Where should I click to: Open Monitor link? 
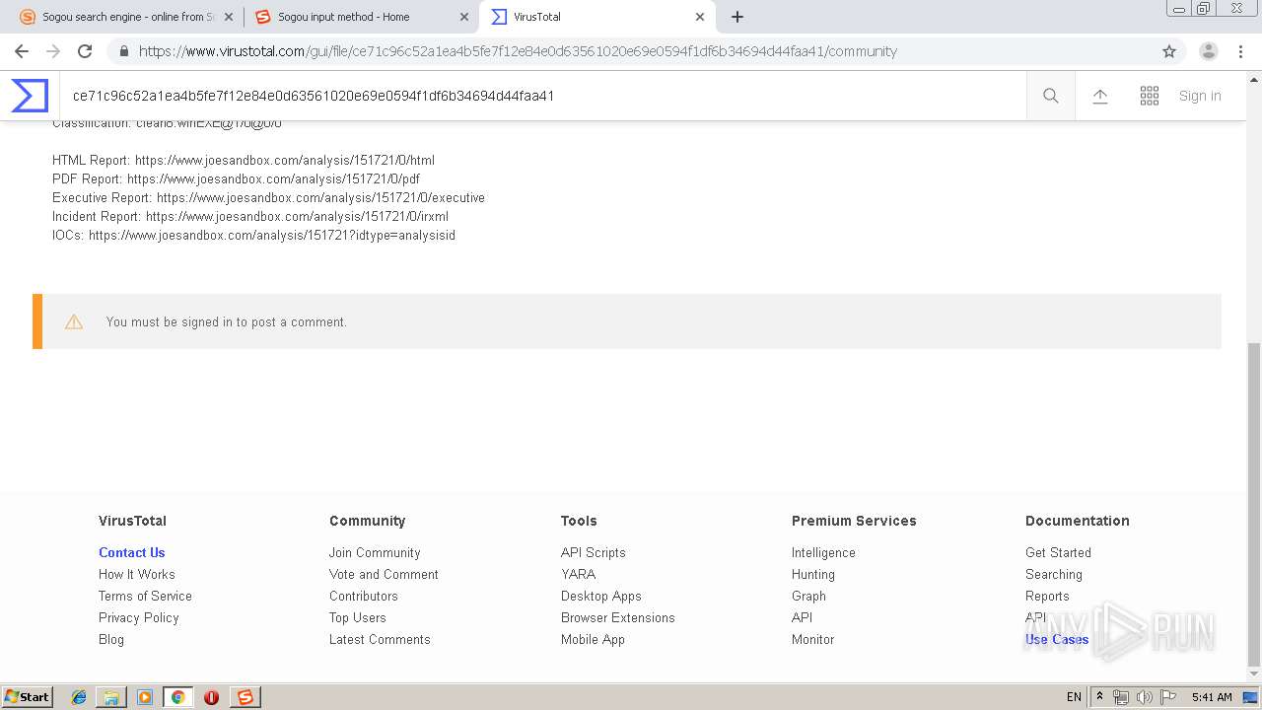click(x=813, y=639)
